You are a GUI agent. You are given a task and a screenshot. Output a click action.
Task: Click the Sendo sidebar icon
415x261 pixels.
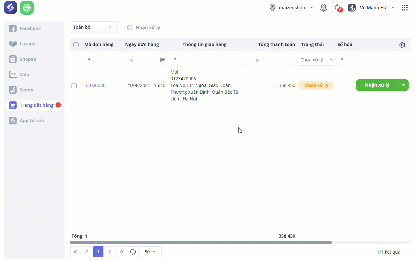pyautogui.click(x=13, y=90)
